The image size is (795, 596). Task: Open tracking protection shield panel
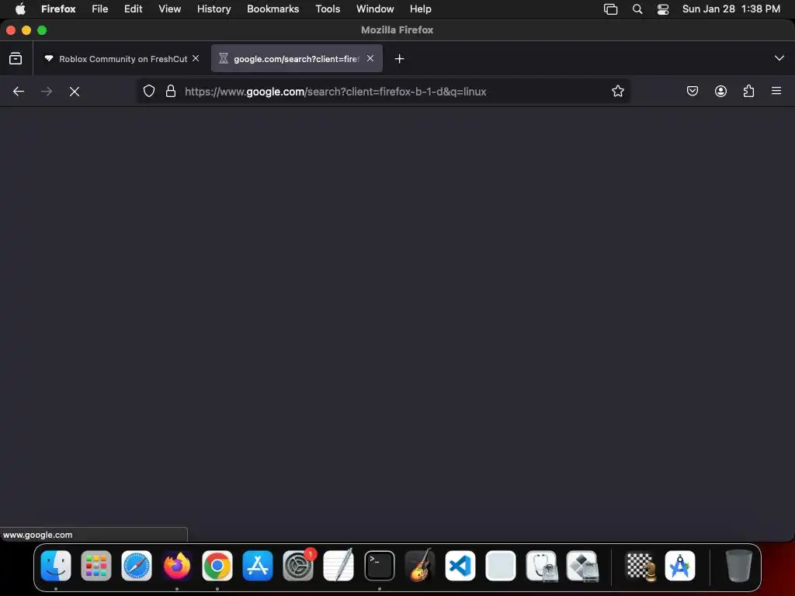click(148, 92)
